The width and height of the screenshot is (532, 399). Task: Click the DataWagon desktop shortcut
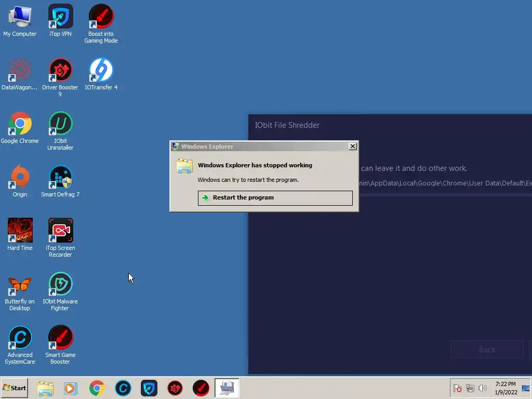point(20,74)
